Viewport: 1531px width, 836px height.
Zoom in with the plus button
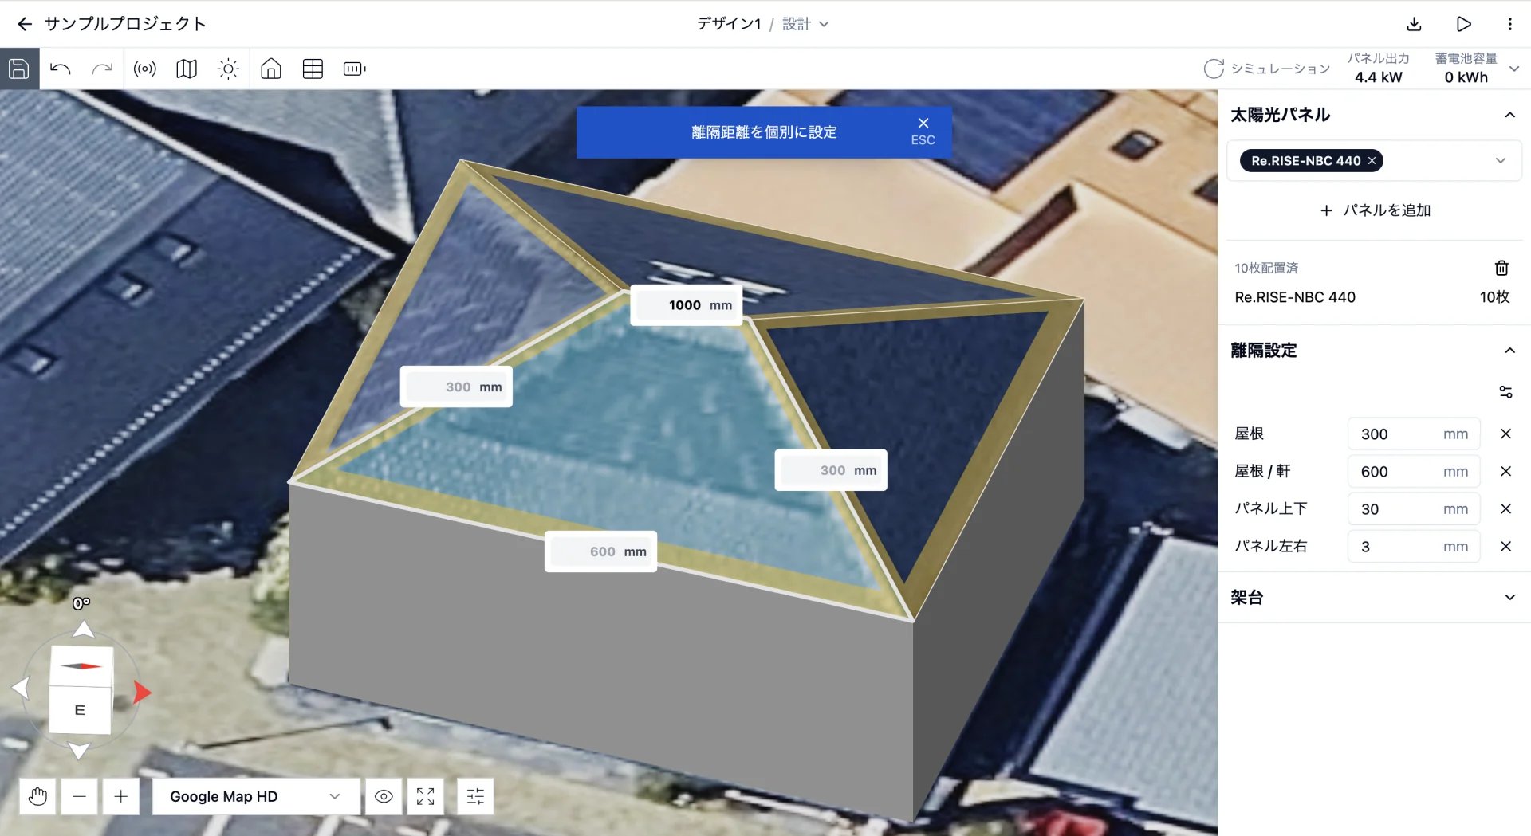pos(120,796)
